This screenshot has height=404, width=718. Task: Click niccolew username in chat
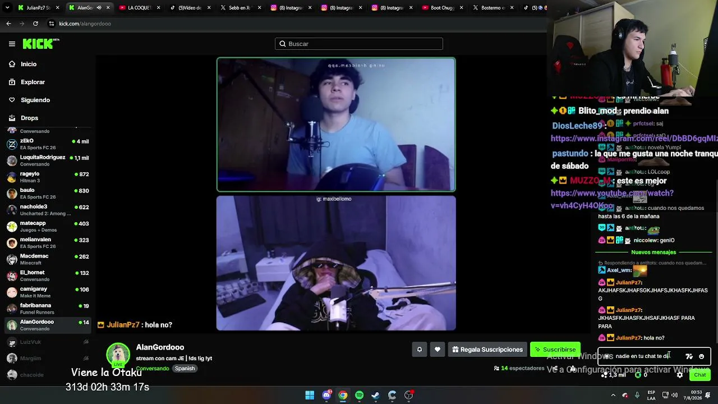coord(646,240)
